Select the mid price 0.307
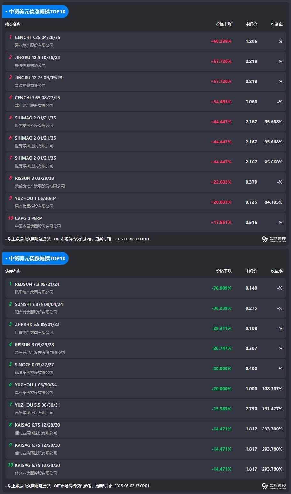 (251, 348)
